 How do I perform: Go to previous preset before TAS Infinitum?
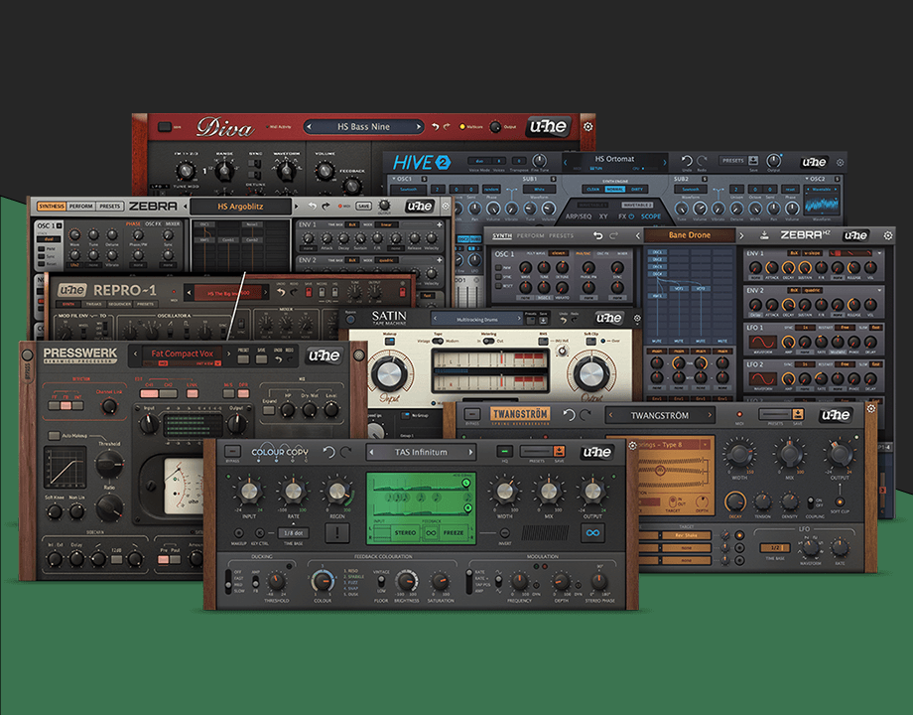[x=371, y=452]
